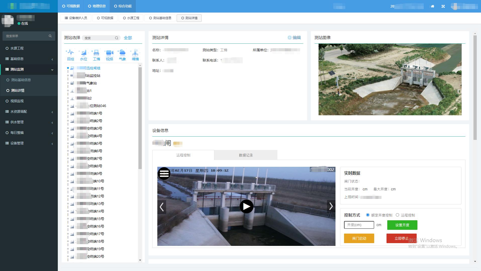The width and height of the screenshot is (481, 271).
Task: Select the 视频 station type icon
Action: coord(109,55)
